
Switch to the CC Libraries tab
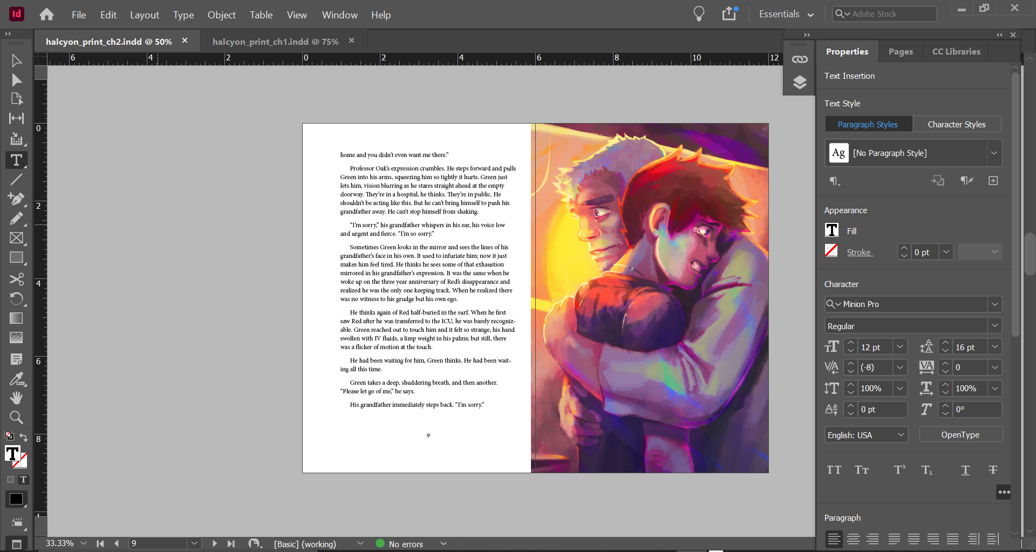coord(956,52)
